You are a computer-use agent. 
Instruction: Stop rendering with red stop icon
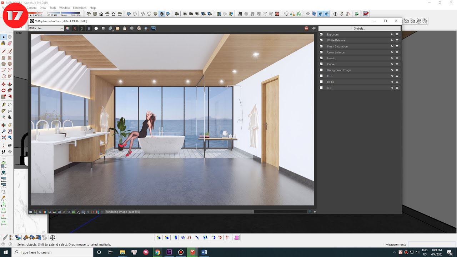[x=306, y=28]
